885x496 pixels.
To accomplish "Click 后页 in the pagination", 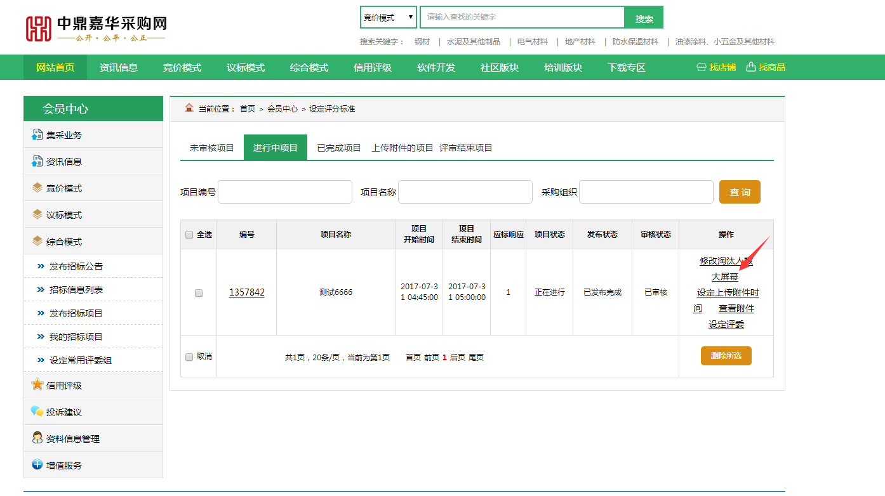I will [x=458, y=358].
